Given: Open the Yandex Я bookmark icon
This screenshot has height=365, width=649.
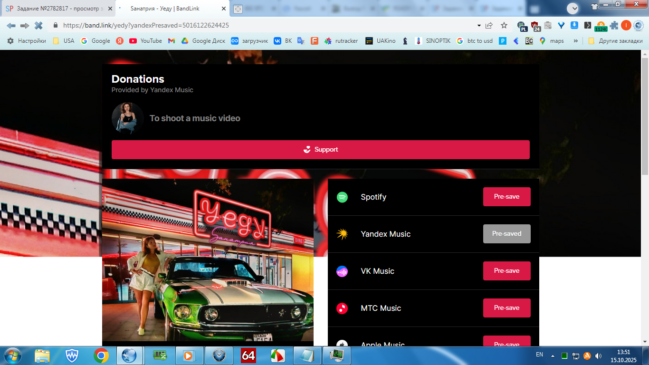Looking at the screenshot, I should [120, 41].
